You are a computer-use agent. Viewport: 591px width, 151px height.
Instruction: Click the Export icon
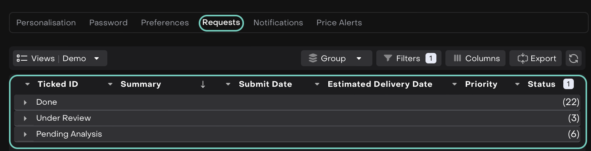522,58
